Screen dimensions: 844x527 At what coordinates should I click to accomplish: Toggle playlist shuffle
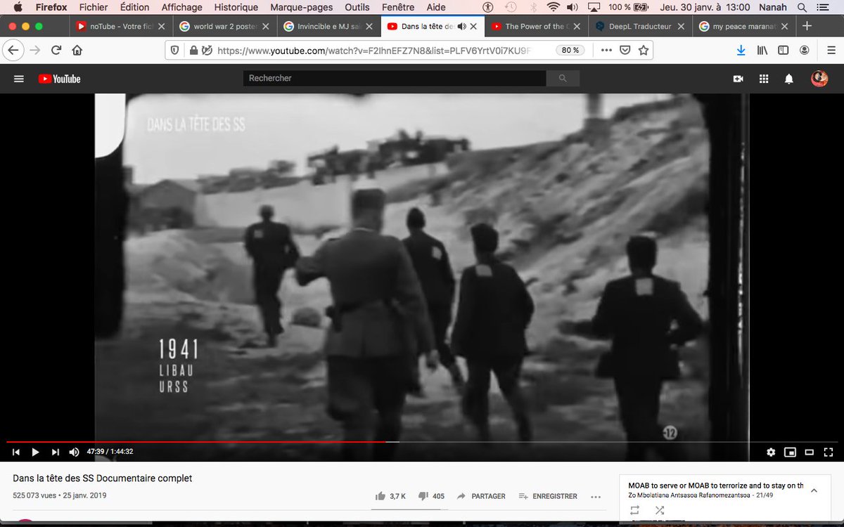click(659, 510)
